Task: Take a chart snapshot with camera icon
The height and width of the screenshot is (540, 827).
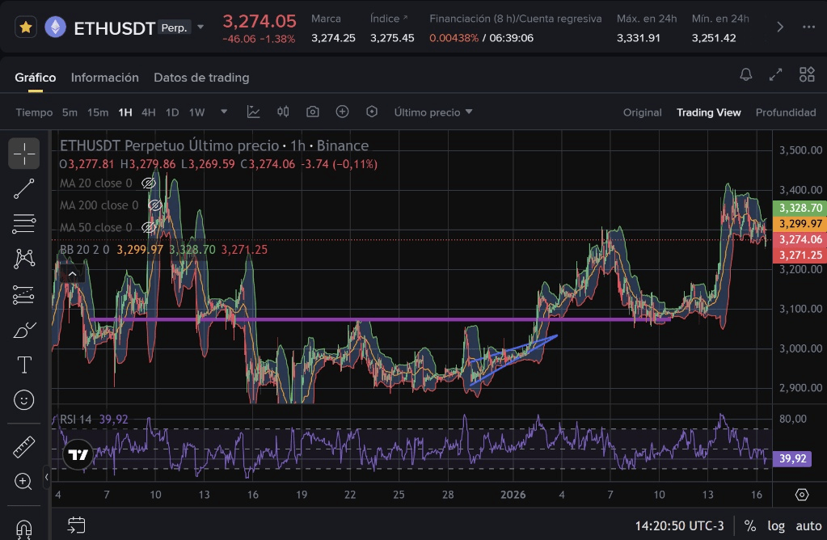Action: click(x=313, y=112)
